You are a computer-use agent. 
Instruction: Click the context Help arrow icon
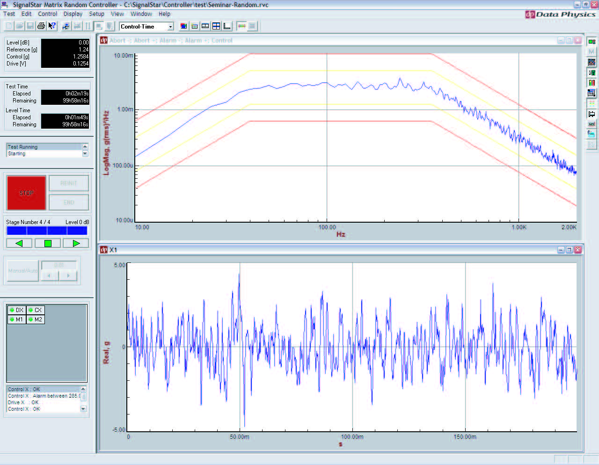pos(52,26)
